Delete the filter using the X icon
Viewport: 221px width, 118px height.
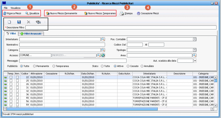(x=28, y=22)
